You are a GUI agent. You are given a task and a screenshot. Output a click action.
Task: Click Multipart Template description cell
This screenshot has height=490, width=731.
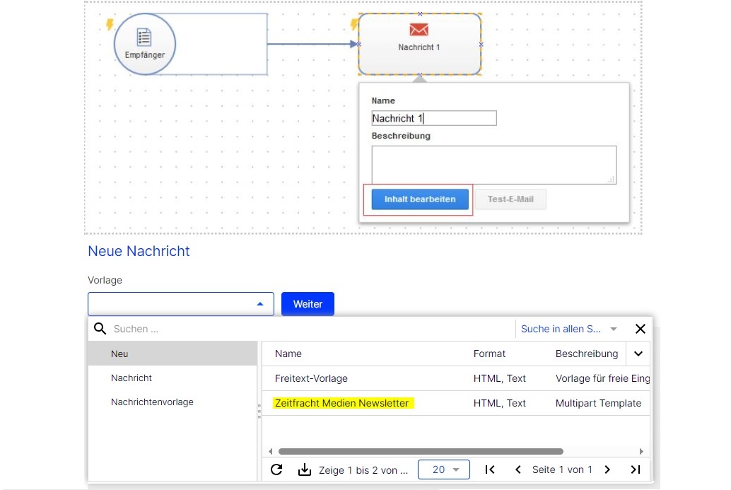point(598,403)
